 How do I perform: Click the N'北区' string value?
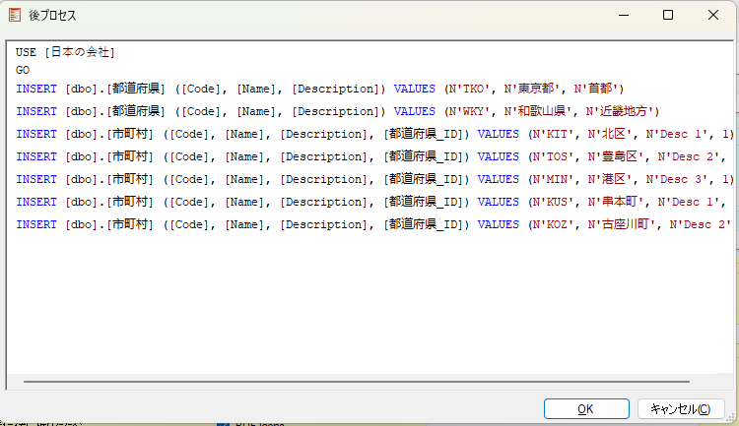610,134
